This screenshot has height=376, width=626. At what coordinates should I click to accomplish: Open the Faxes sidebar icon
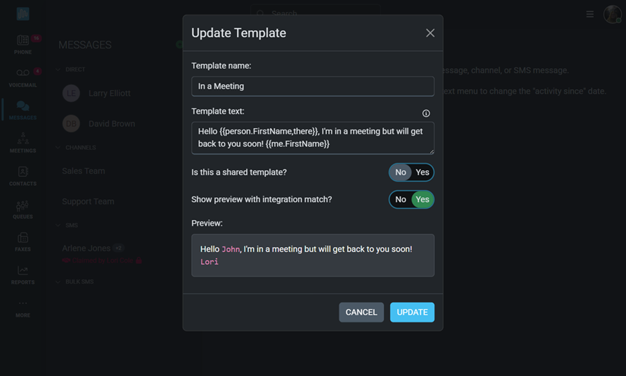pos(23,239)
